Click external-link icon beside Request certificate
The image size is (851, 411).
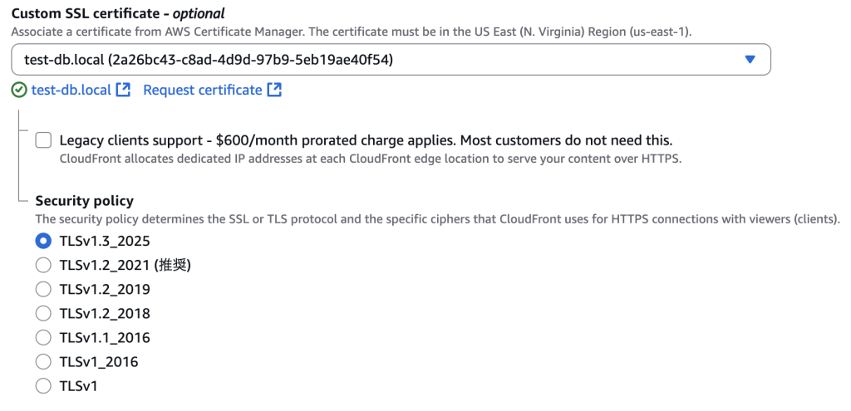[274, 90]
